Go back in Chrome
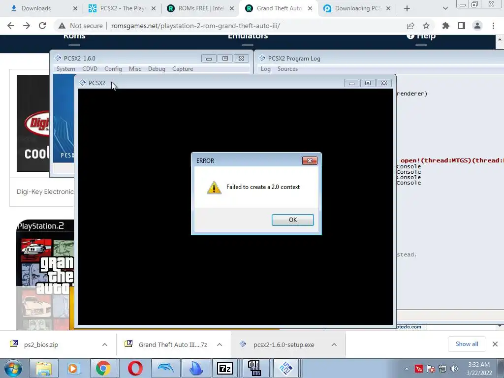 (11, 26)
